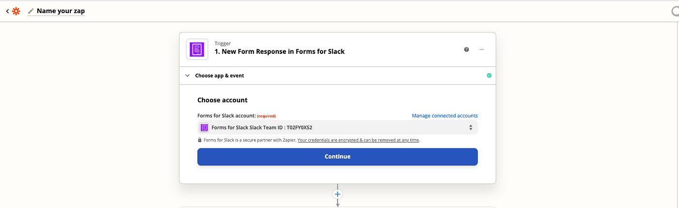Click the small purple icon inside account dropdown
This screenshot has width=679, height=208.
[205, 128]
